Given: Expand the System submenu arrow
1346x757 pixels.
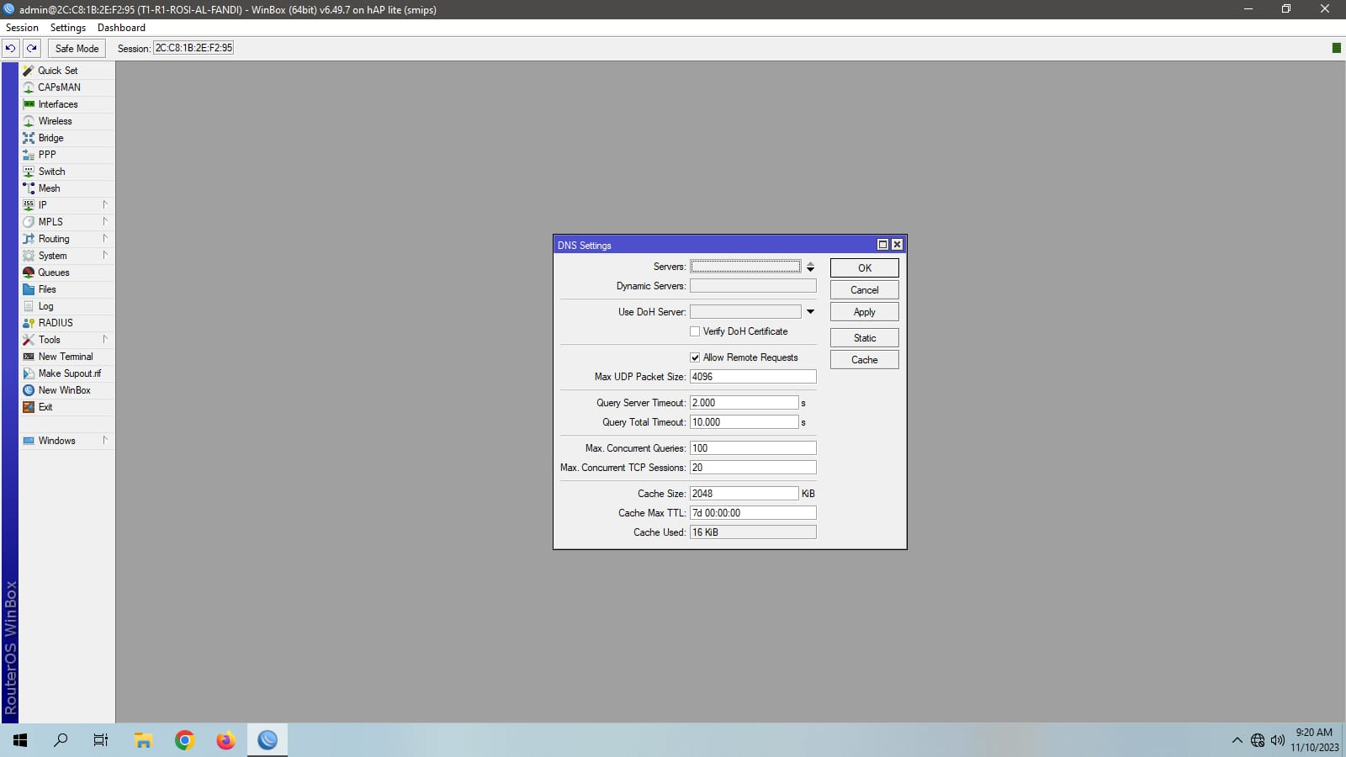Looking at the screenshot, I should point(105,255).
